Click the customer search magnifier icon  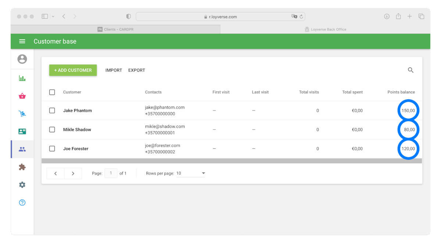pyautogui.click(x=410, y=70)
